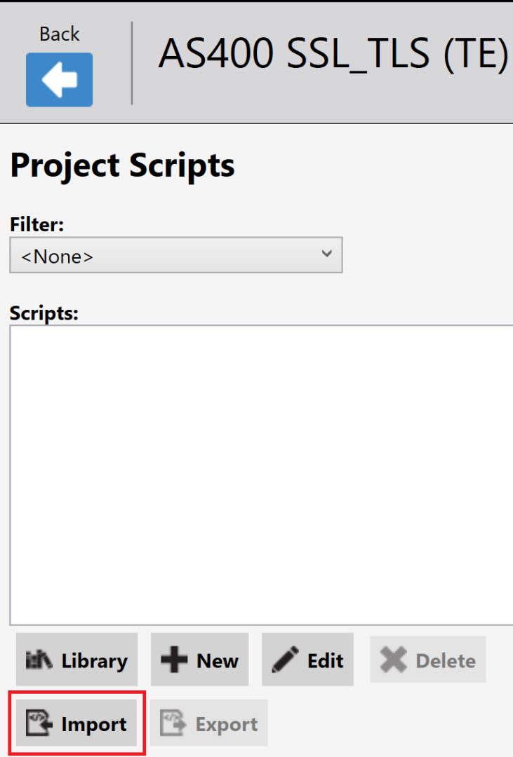Click the Project Scripts heading
This screenshot has height=757, width=513.
point(121,165)
